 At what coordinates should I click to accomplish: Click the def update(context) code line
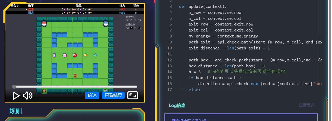pos(203,7)
